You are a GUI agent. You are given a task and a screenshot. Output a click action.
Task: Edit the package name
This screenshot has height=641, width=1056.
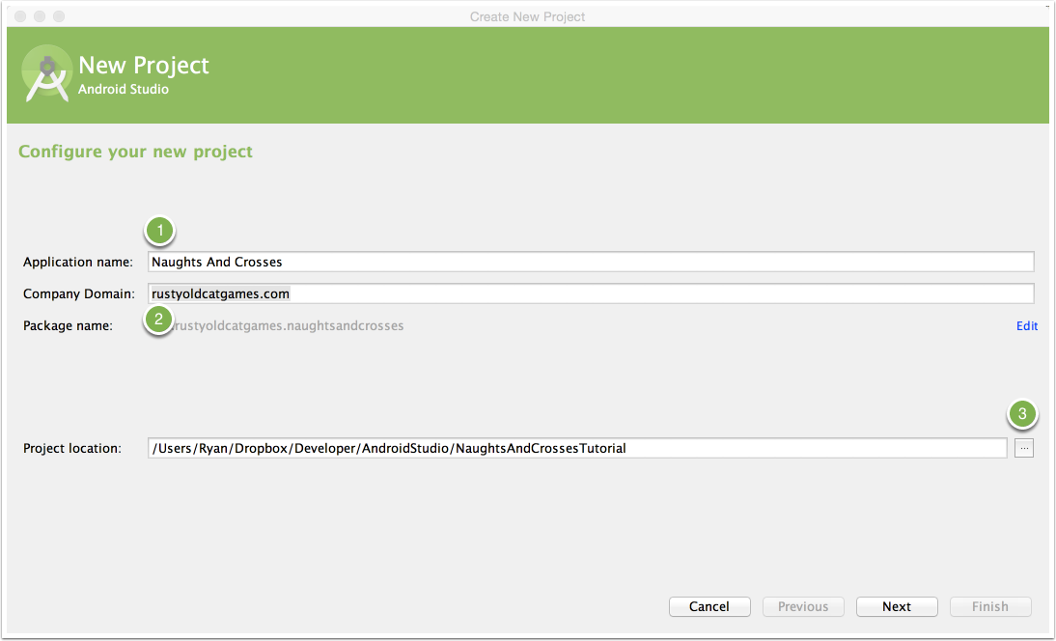(1026, 326)
